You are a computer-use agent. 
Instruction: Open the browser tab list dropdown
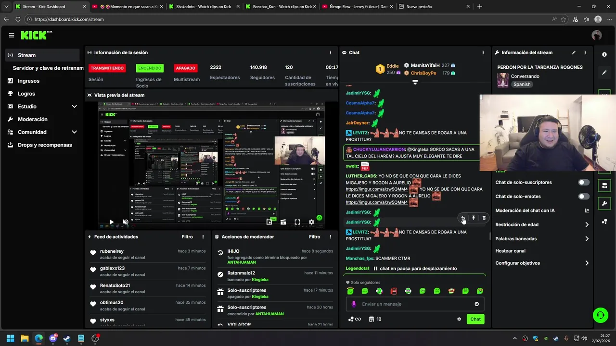pyautogui.click(x=6, y=7)
